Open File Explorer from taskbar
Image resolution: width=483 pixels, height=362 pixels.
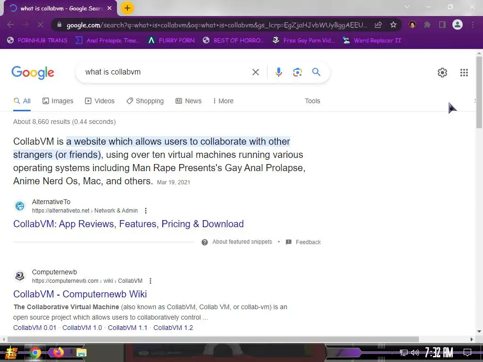(x=81, y=353)
